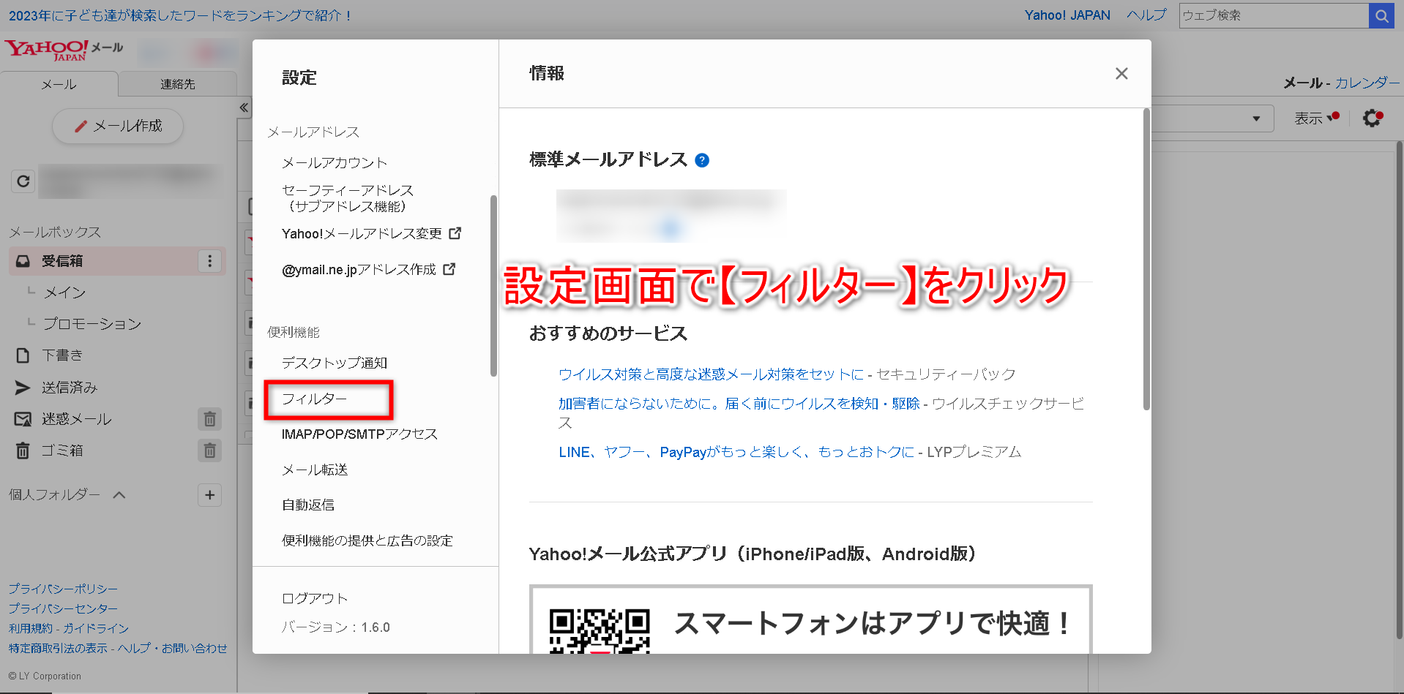Empty the spam folder trash icon
The width and height of the screenshot is (1404, 694).
pyautogui.click(x=209, y=419)
